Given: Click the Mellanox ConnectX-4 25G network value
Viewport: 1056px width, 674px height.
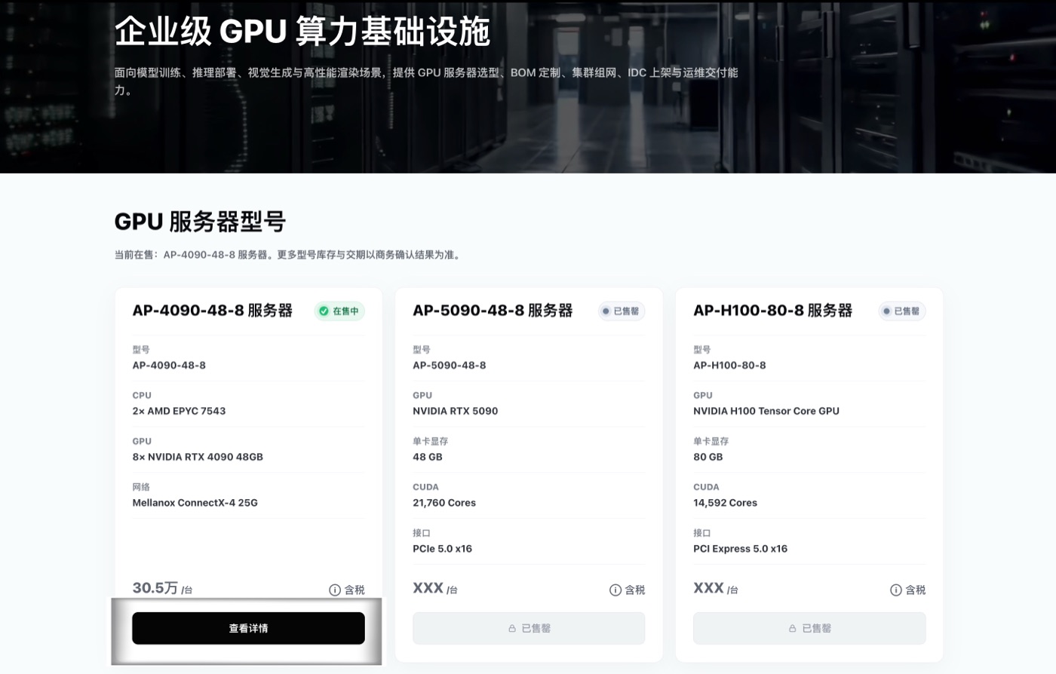Looking at the screenshot, I should tap(195, 503).
